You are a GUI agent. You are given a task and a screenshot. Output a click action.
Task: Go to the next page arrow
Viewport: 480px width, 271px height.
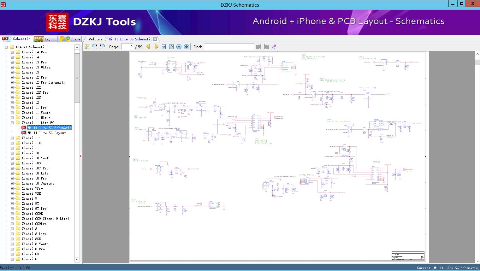click(156, 47)
